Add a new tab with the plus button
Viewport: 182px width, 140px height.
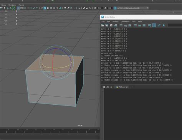[x=132, y=87]
